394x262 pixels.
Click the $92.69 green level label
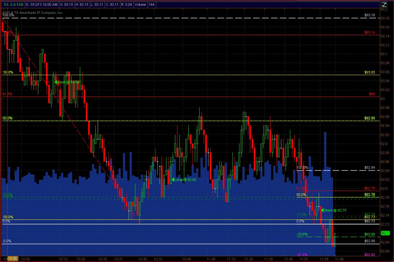click(x=370, y=234)
